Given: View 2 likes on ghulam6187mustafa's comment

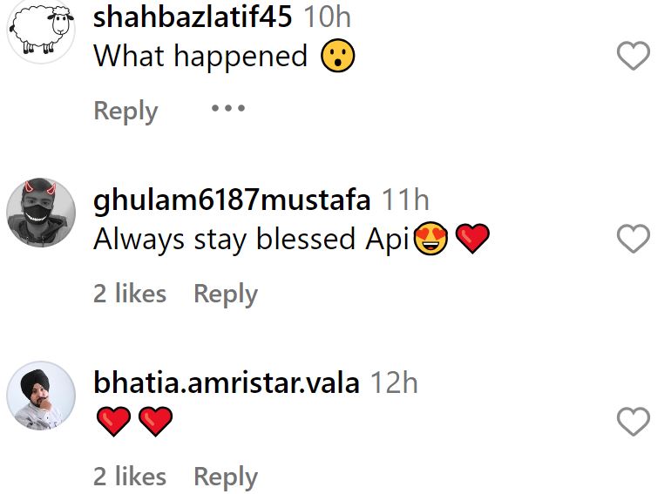Looking at the screenshot, I should pos(130,294).
